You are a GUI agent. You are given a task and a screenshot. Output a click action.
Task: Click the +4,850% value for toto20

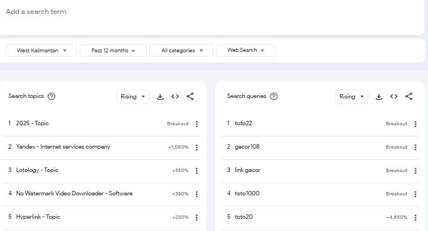tap(397, 217)
